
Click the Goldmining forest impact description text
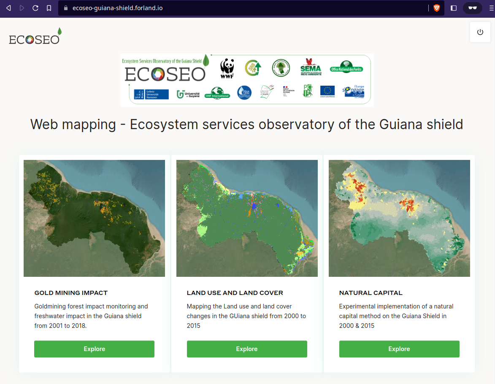[91, 316]
